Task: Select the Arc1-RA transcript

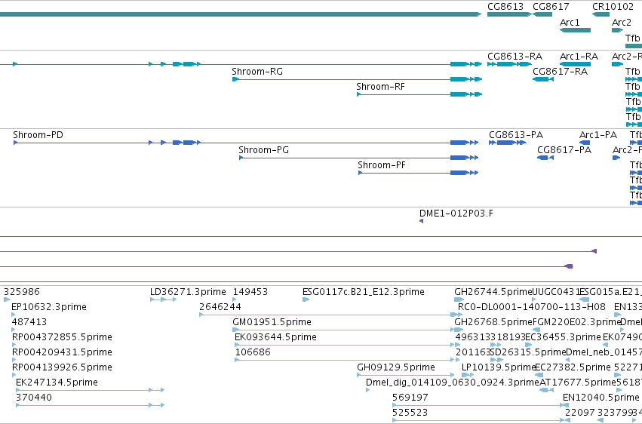Action: click(576, 64)
